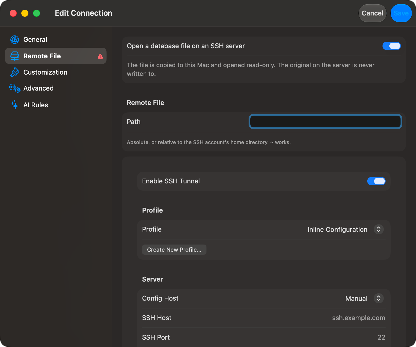Screen dimensions: 416x347
Task: Select the Remote File sidebar item
Action: (56, 56)
